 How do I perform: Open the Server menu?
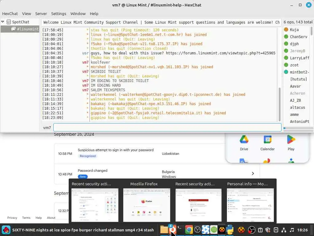pos(41,14)
